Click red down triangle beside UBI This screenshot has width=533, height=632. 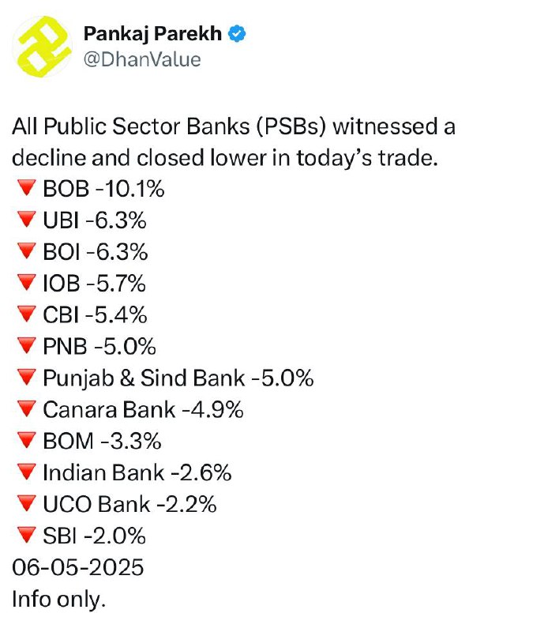27,220
